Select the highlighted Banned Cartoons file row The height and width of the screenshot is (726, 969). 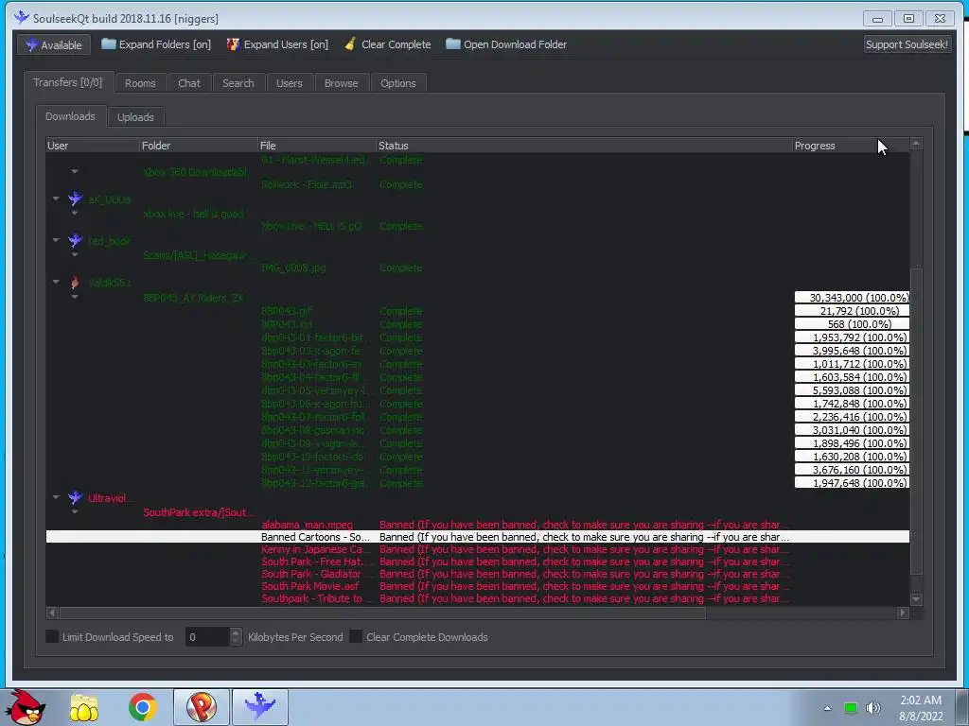478,537
